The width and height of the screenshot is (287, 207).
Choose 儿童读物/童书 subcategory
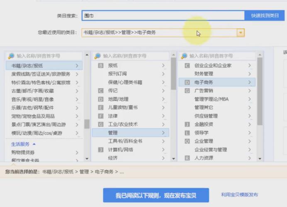point(131,107)
